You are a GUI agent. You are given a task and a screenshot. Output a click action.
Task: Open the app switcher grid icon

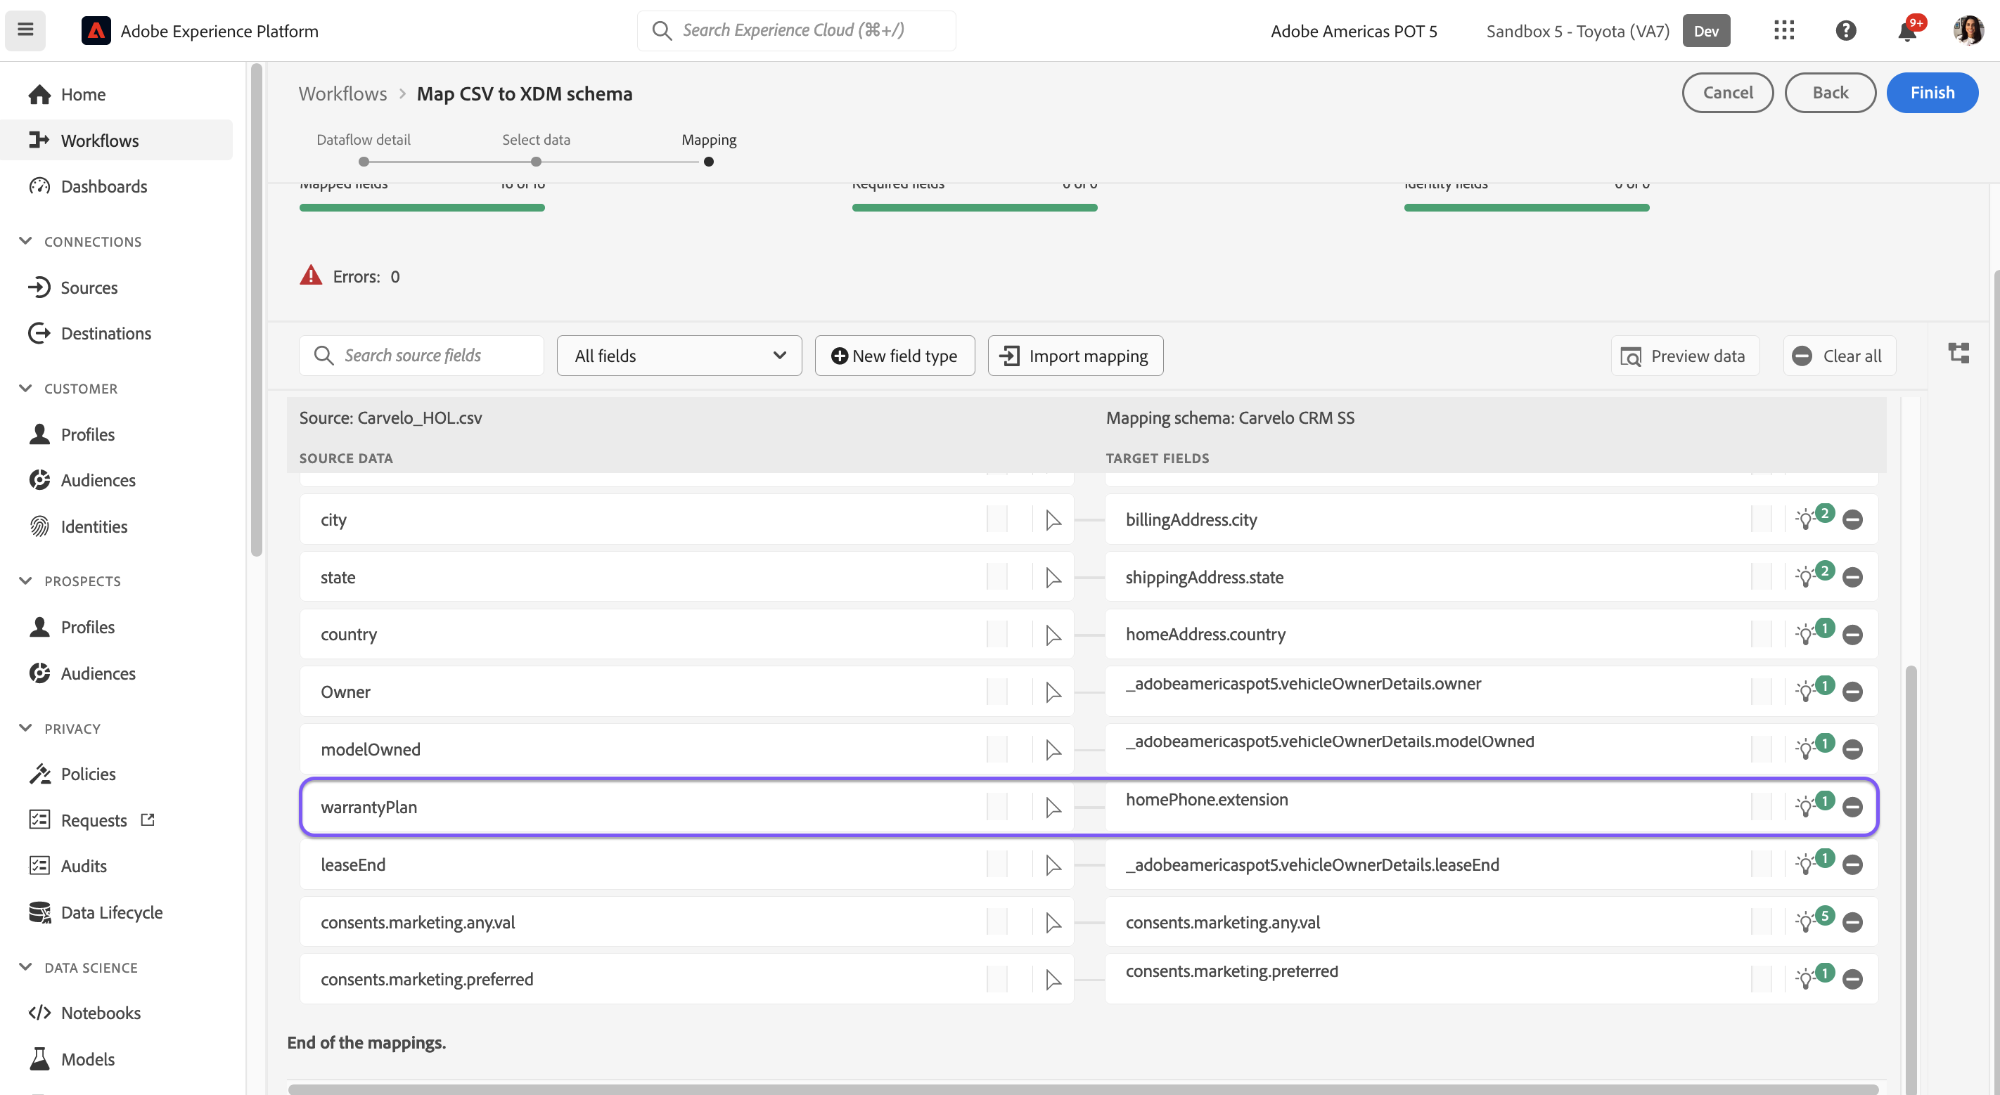pyautogui.click(x=1784, y=30)
